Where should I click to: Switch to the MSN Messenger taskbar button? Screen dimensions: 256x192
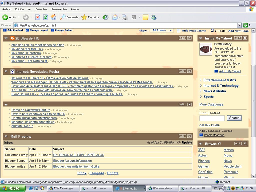click(x=63, y=188)
